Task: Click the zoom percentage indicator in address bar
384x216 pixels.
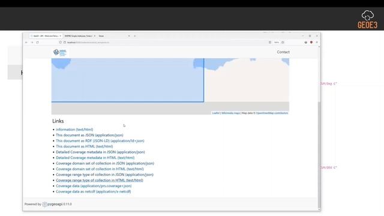Action: [277, 43]
